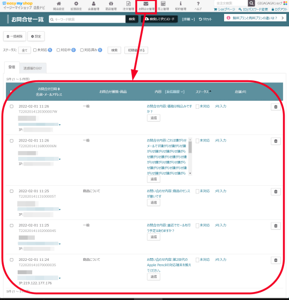This screenshot has width=289, height=300.
Task: Open the envelope inquiry management icon
Action: [146, 4]
